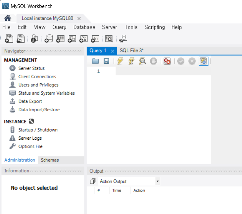242x214 pixels.
Task: Select the Query 1 tab
Action: tap(98, 51)
